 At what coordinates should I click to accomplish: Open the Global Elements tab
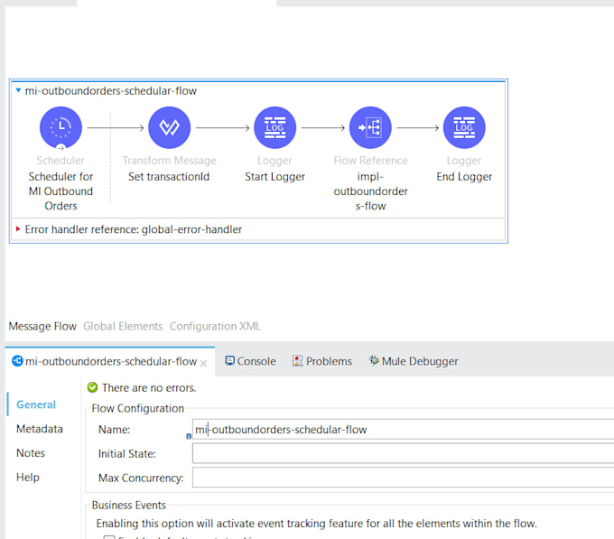click(x=123, y=326)
